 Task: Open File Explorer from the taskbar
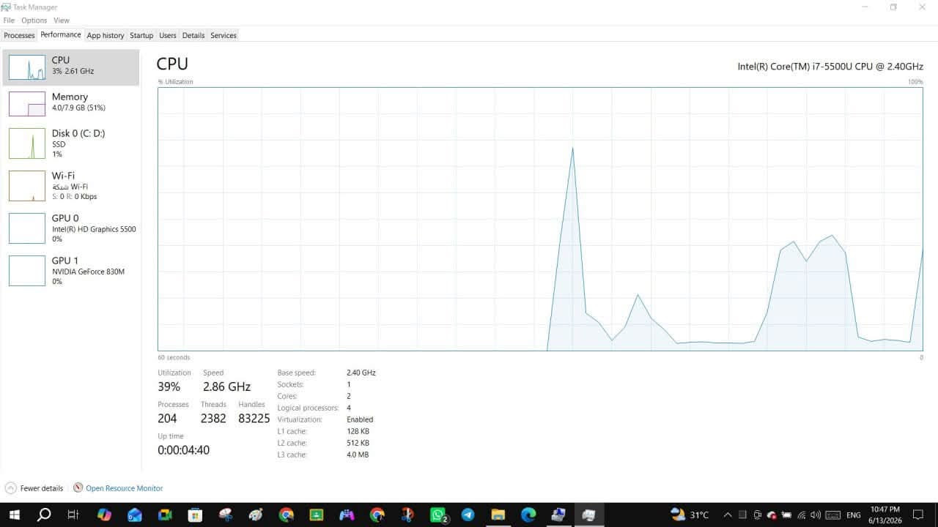498,515
